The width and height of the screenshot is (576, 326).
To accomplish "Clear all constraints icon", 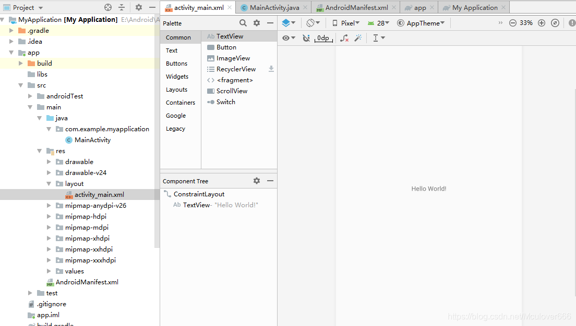I will (344, 38).
